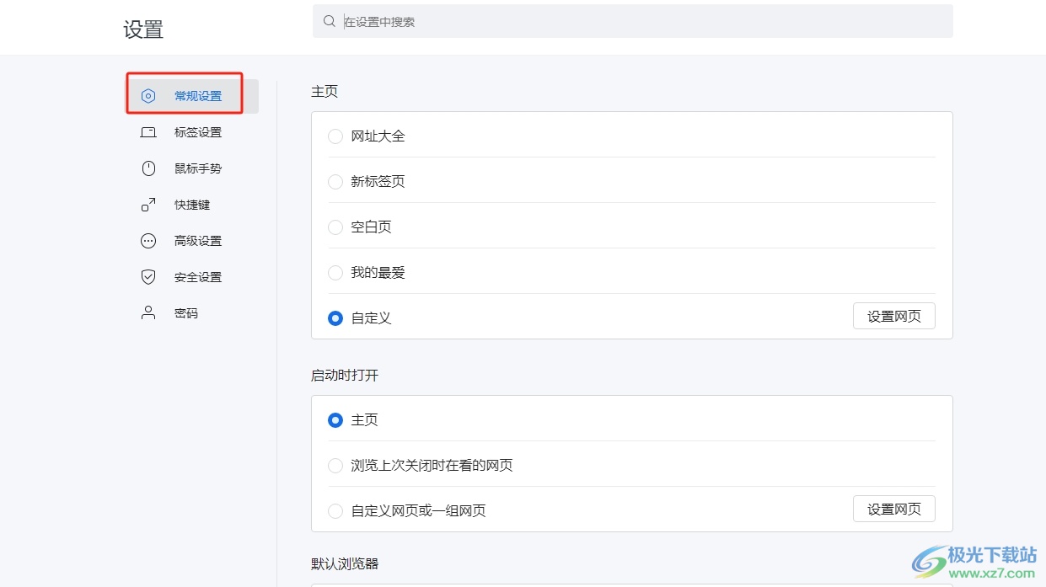Focus the 在设置中搜索 search field
Image resolution: width=1046 pixels, height=587 pixels.
point(641,21)
